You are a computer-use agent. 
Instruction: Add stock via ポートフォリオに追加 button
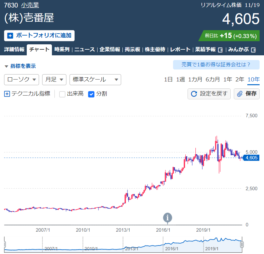39,36
